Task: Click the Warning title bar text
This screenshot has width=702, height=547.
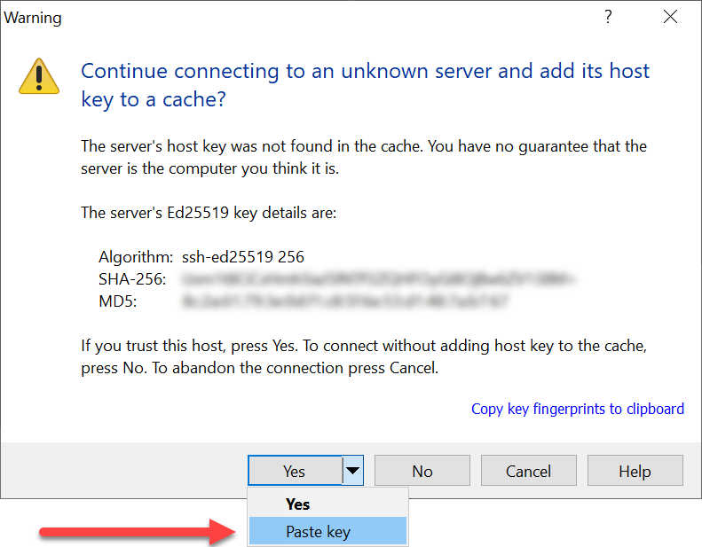Action: tap(33, 18)
